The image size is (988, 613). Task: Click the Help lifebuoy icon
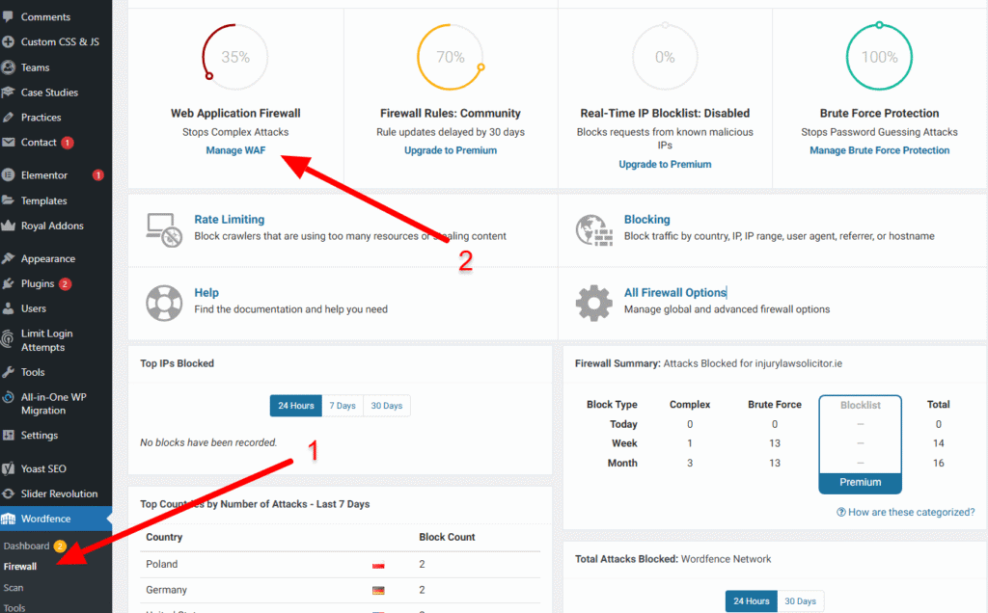tap(164, 302)
